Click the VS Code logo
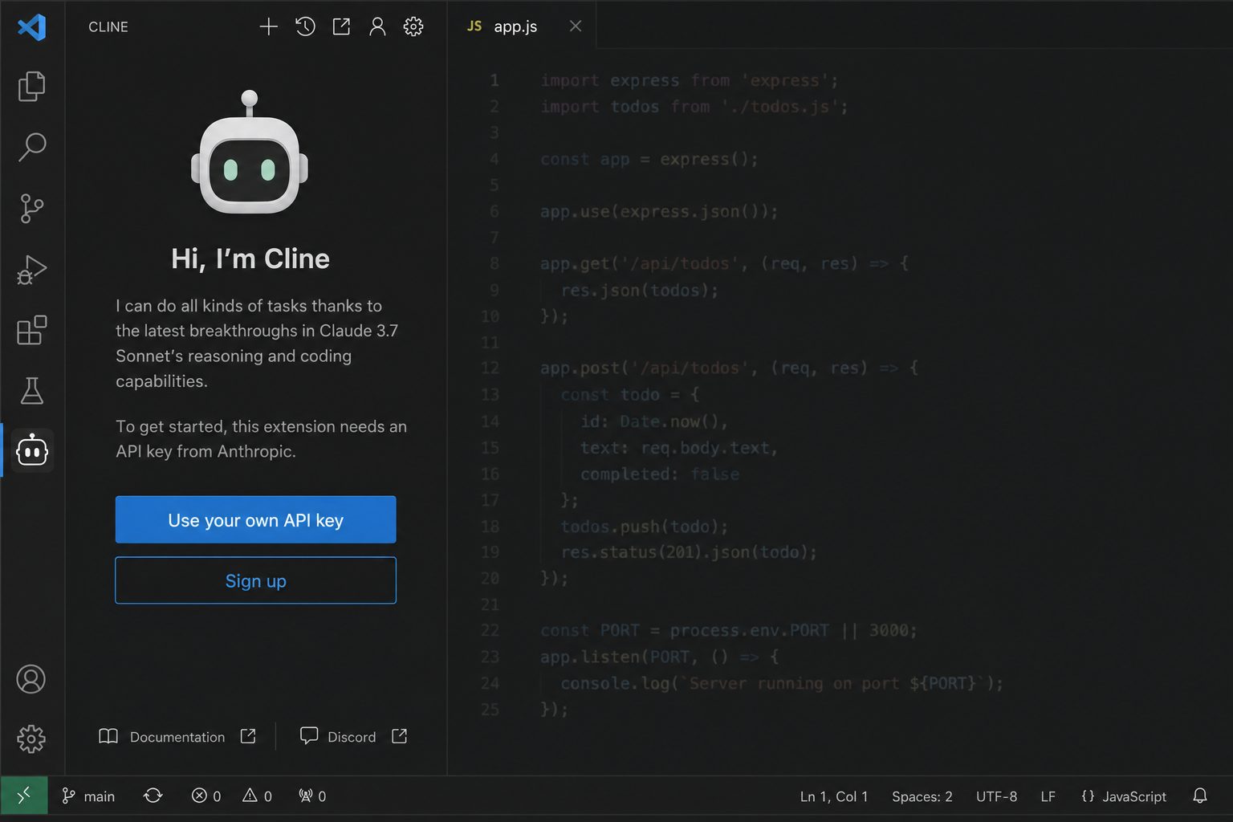This screenshot has width=1233, height=822. click(x=32, y=27)
